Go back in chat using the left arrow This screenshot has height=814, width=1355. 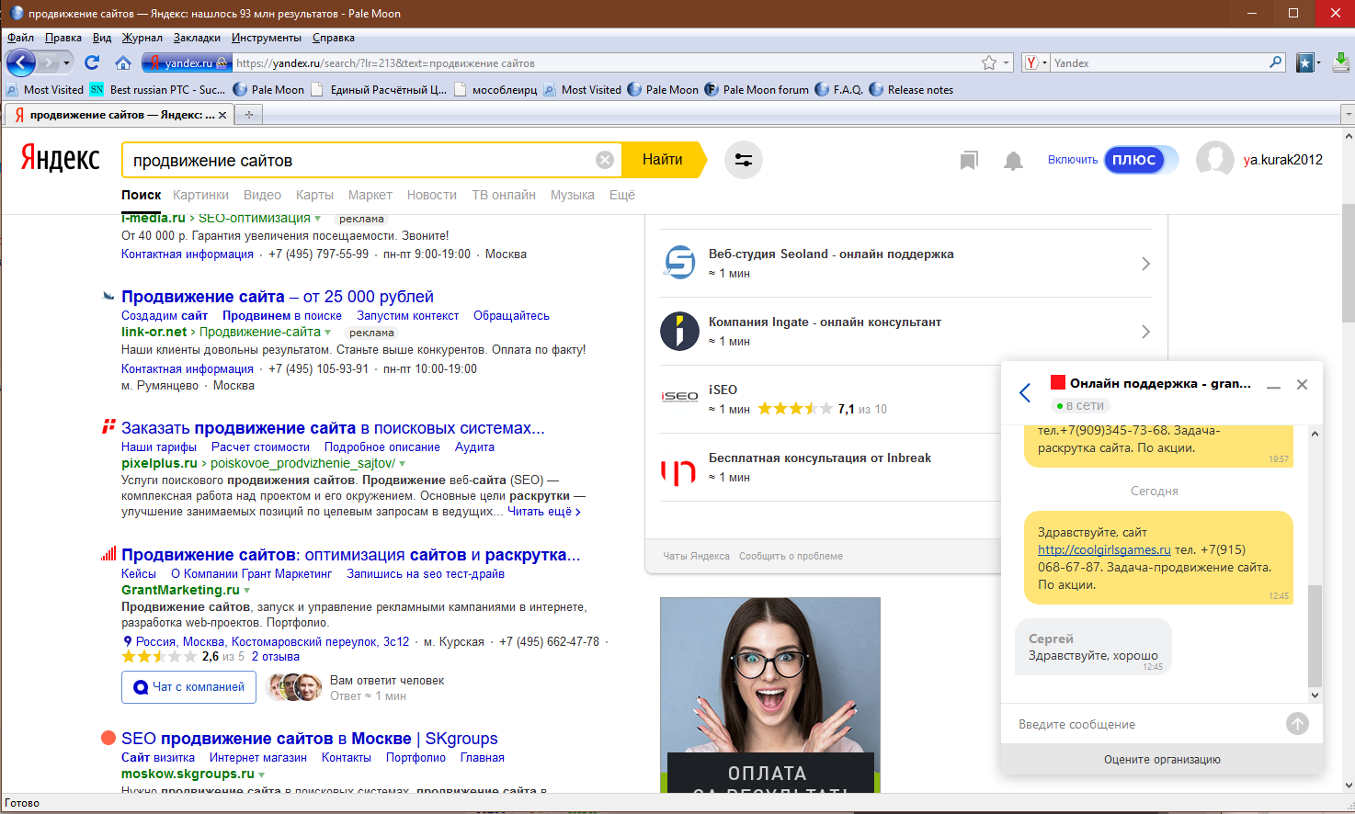coord(1025,392)
